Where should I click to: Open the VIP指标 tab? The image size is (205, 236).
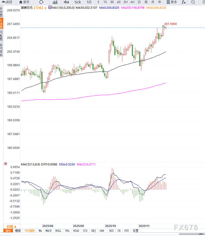tap(30, 230)
